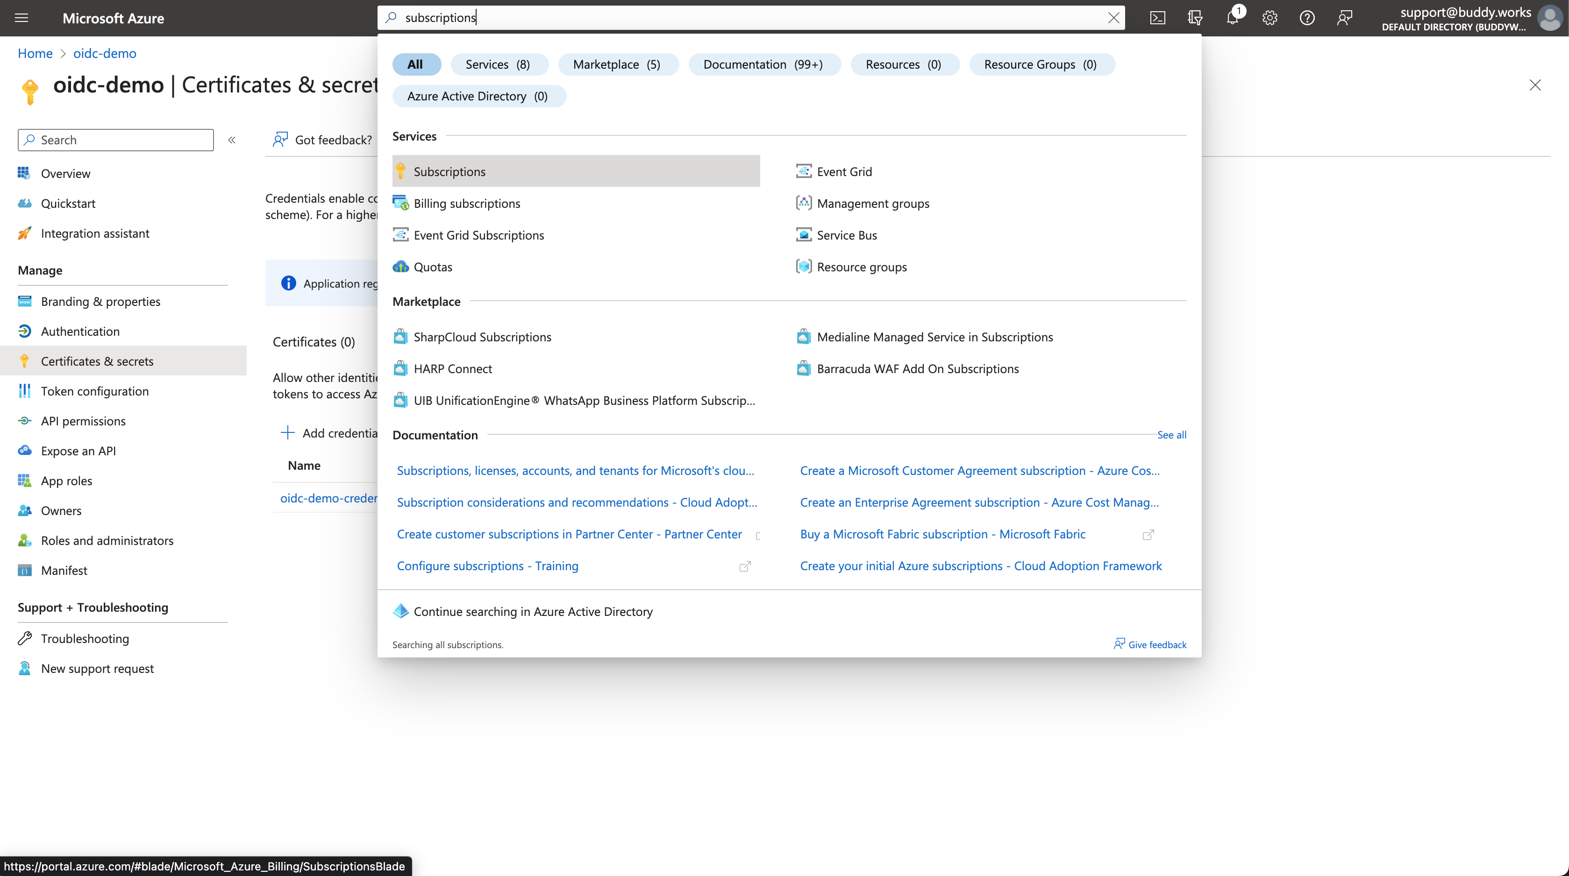
Task: Open the Subscriptions service result
Action: point(576,171)
